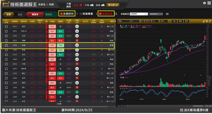
Task: Switch chart to daily 日 period
Action: [x=143, y=21]
